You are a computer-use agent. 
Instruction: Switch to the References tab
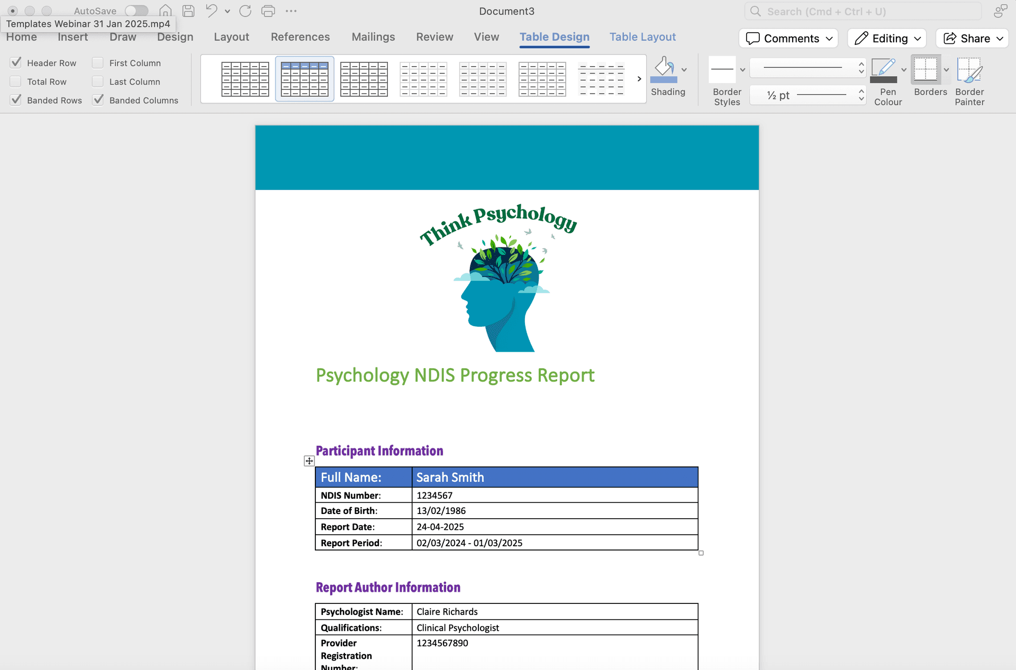[300, 36]
